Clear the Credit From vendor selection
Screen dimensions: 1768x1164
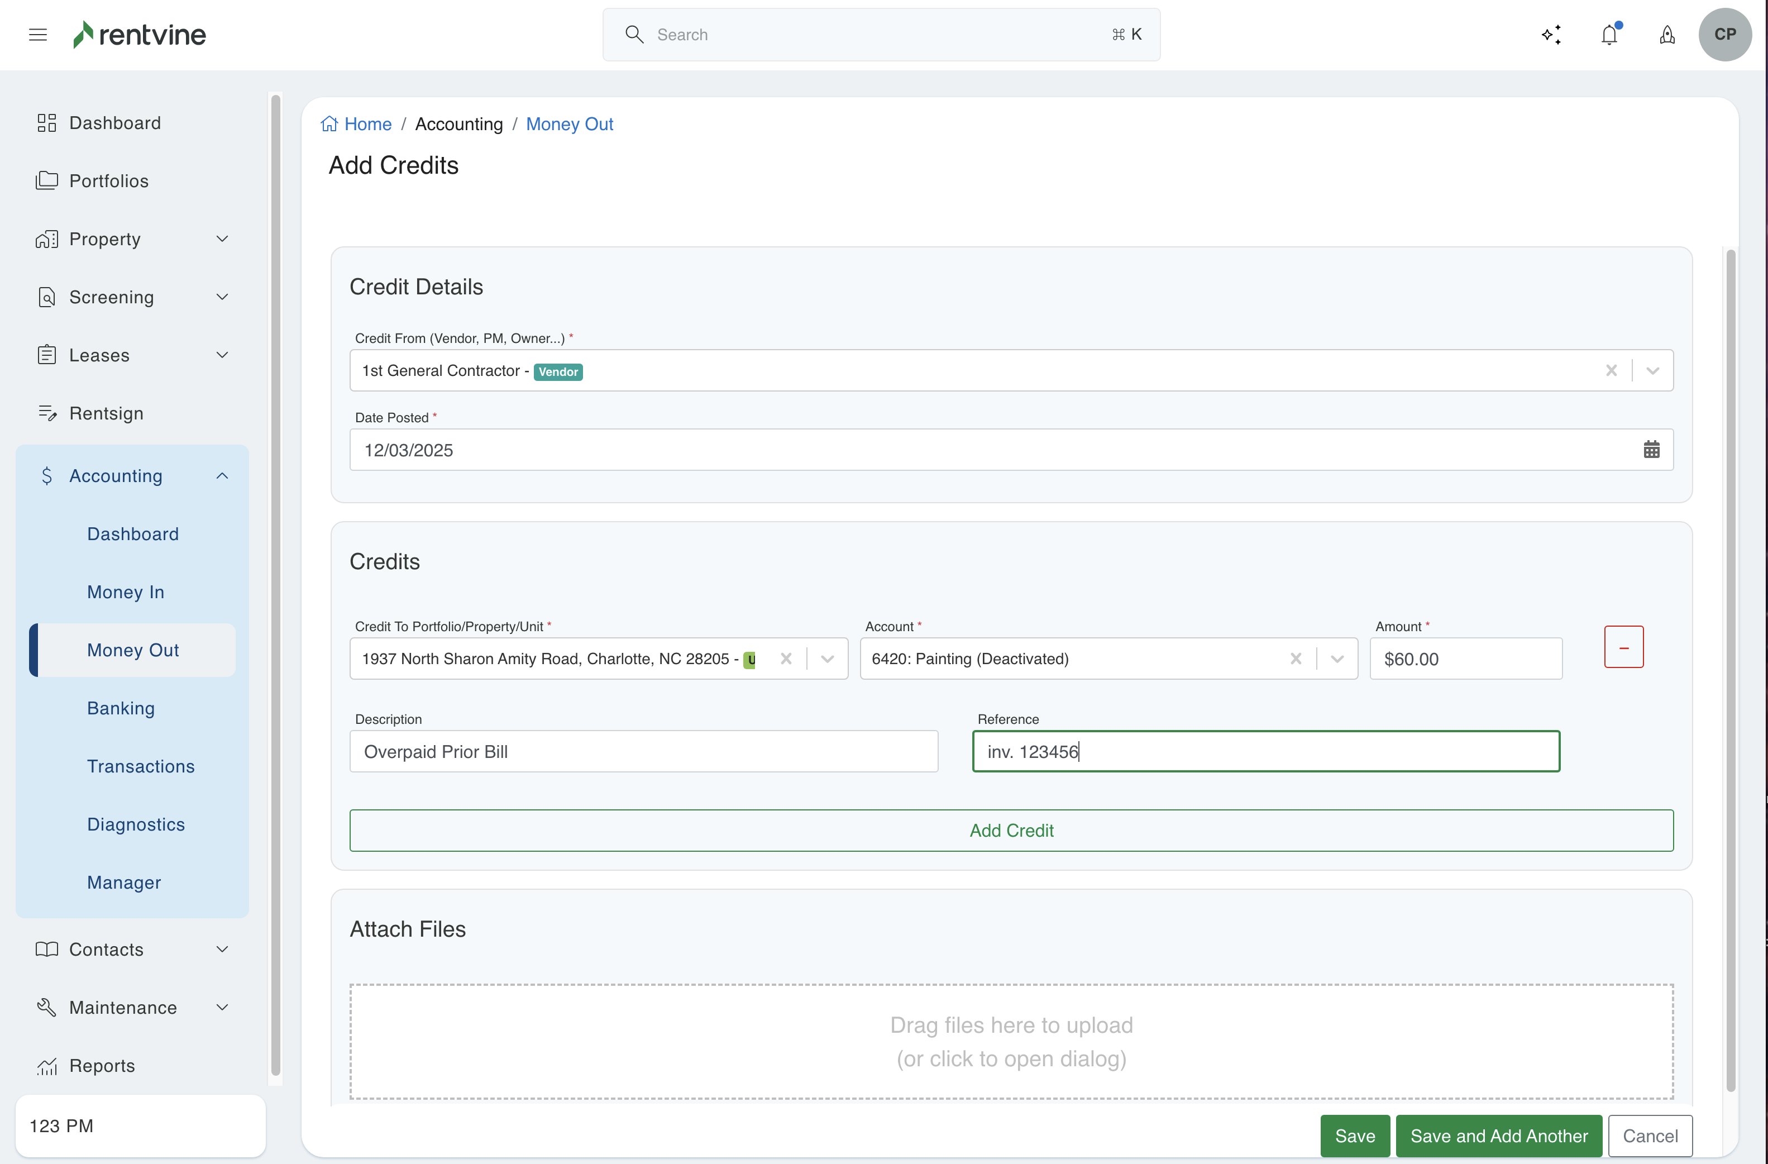click(x=1611, y=370)
